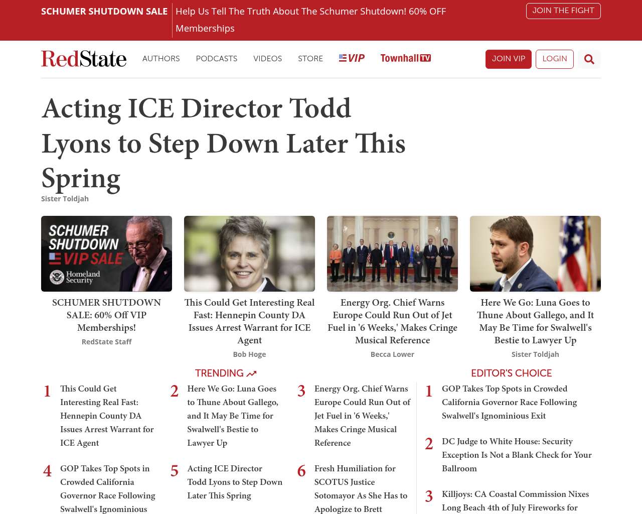
Task: Open RedState Staff author link
Action: pyautogui.click(x=106, y=342)
